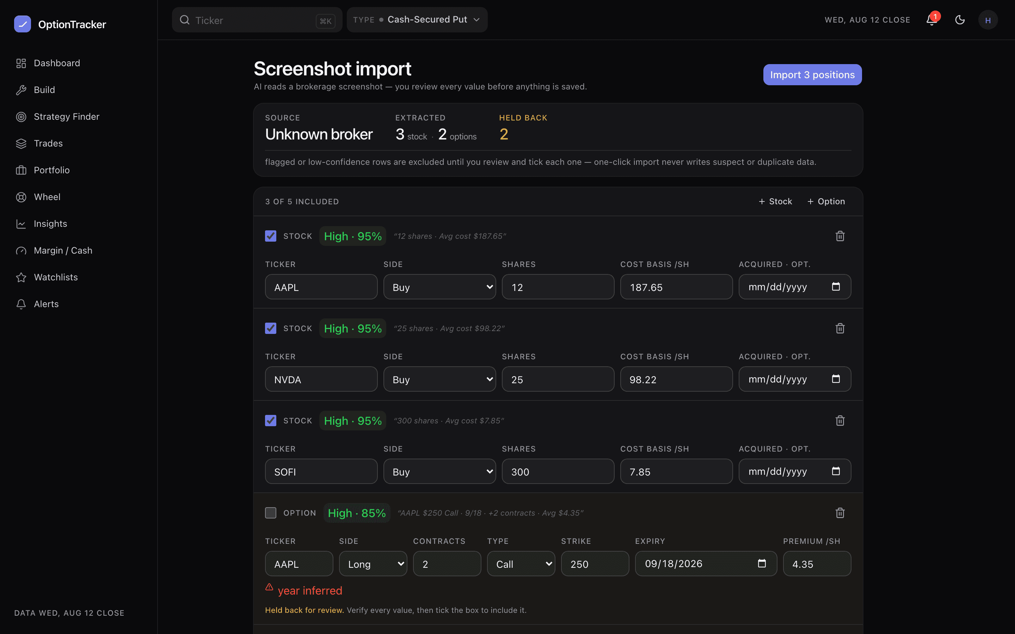Open the Side dropdown for SOFI stock
Viewport: 1015px width, 634px height.
point(439,471)
